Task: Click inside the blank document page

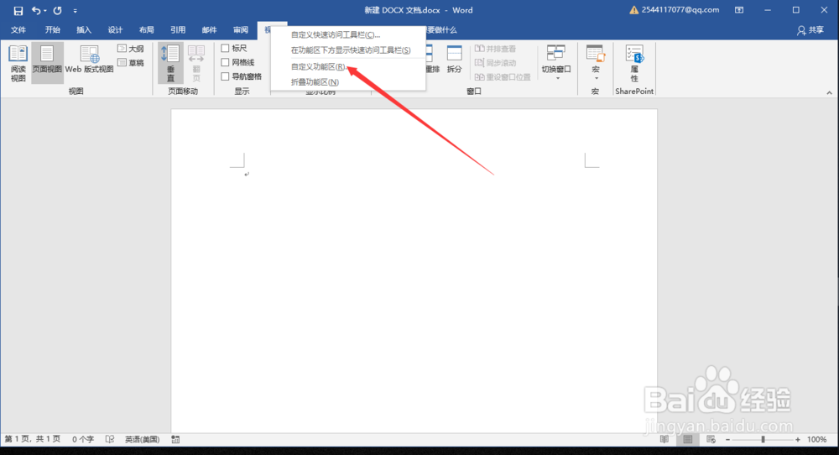Action: pyautogui.click(x=414, y=270)
